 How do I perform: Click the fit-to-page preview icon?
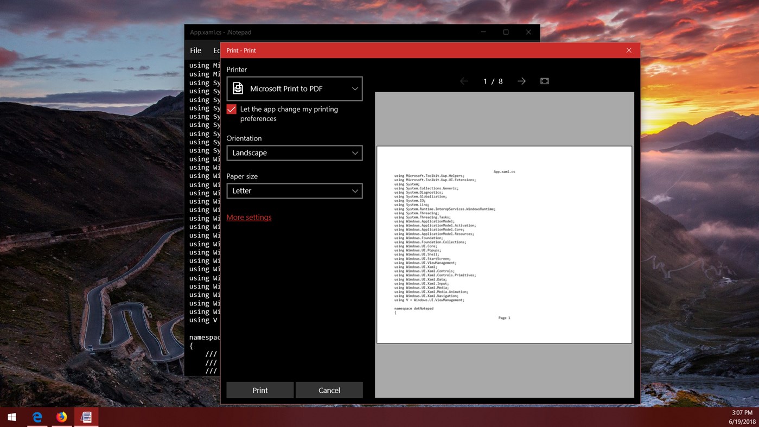pyautogui.click(x=544, y=81)
